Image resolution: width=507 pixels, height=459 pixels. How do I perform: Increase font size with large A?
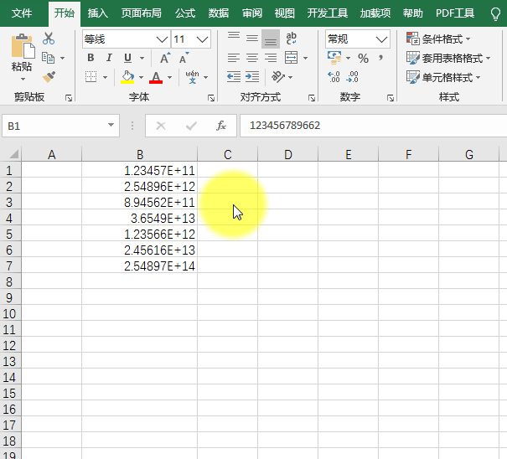(165, 58)
